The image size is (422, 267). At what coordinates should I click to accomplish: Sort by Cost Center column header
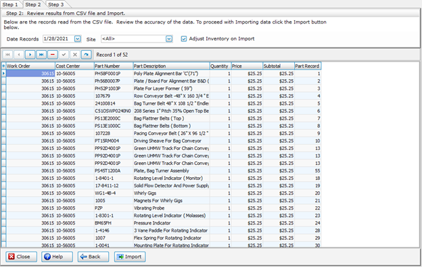74,66
